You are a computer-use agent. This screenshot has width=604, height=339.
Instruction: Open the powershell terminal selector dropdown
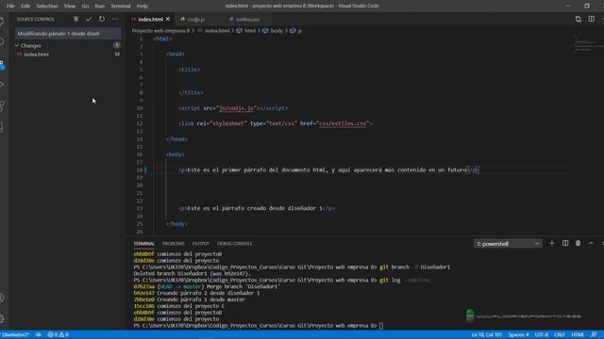[508, 244]
